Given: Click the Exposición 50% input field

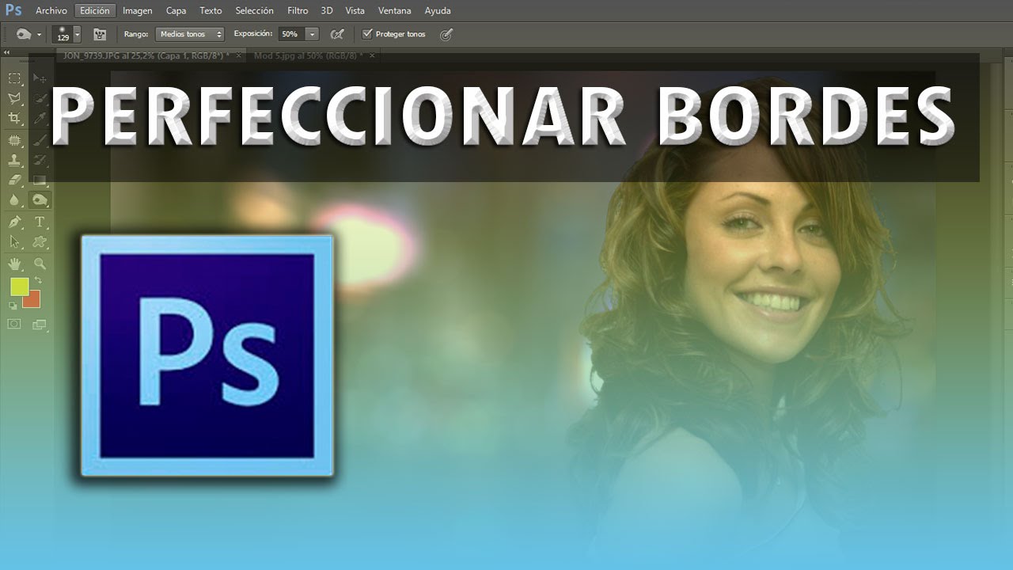Looking at the screenshot, I should coord(290,34).
